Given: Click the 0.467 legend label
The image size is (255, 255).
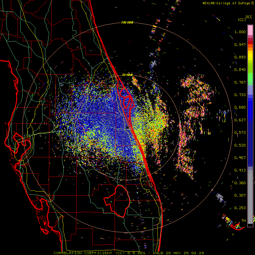Looking at the screenshot, I should click(x=240, y=158).
